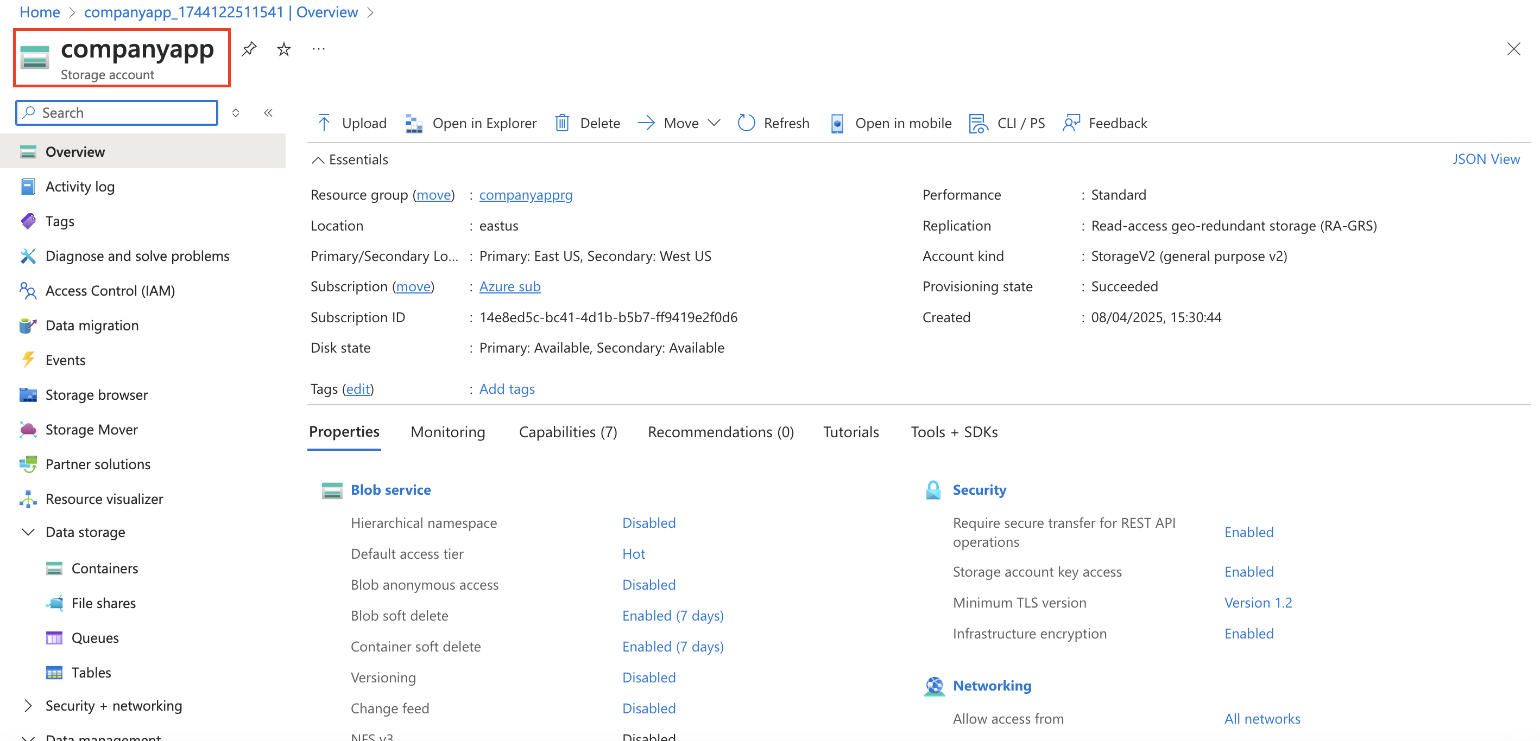Image resolution: width=1540 pixels, height=741 pixels.
Task: Switch to the Tutorials tab
Action: pyautogui.click(x=851, y=432)
